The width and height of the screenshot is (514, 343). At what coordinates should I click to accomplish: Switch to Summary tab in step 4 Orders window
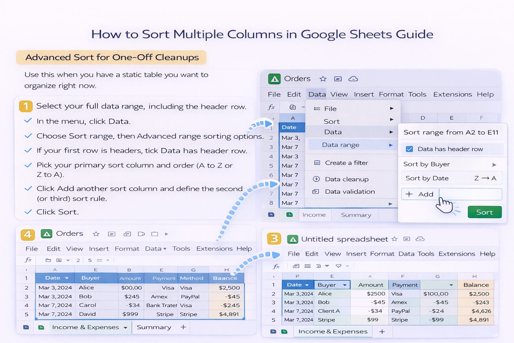point(154,327)
